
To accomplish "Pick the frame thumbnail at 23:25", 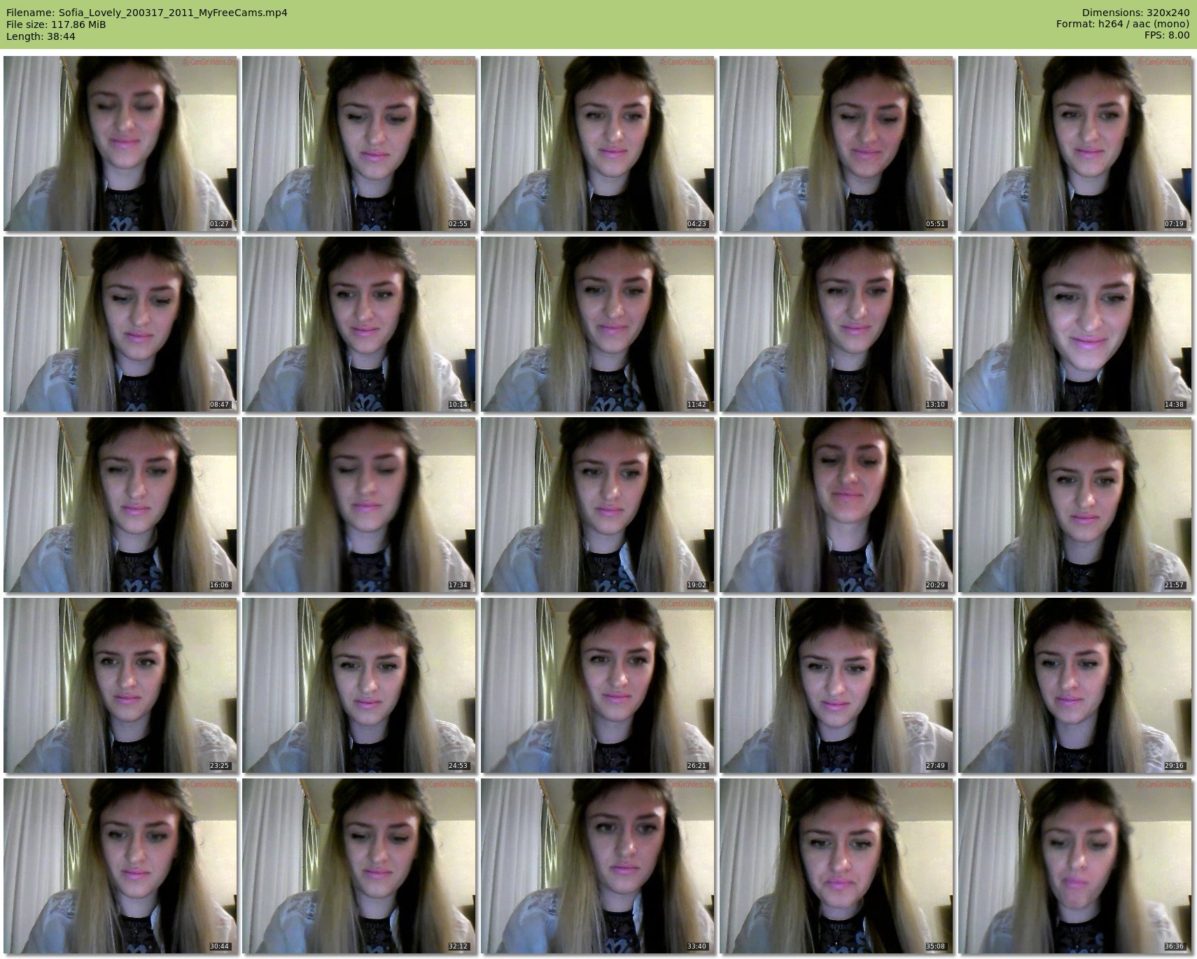I will click(120, 685).
